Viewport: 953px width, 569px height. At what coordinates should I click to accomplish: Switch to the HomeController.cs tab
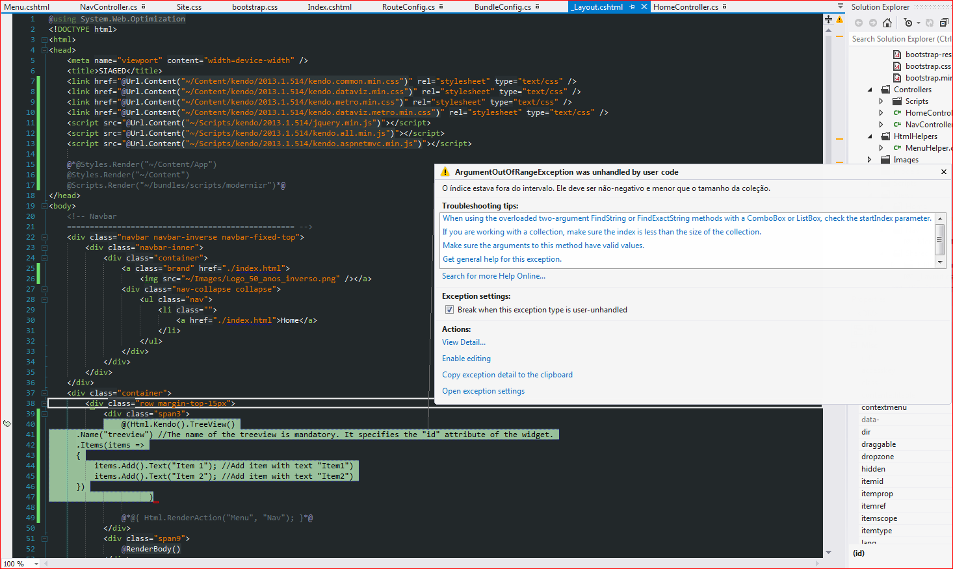[685, 7]
